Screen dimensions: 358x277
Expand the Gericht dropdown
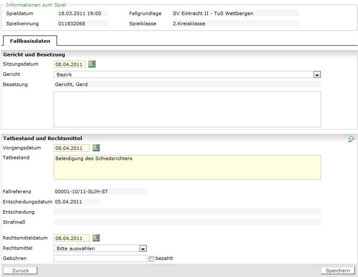coord(316,74)
